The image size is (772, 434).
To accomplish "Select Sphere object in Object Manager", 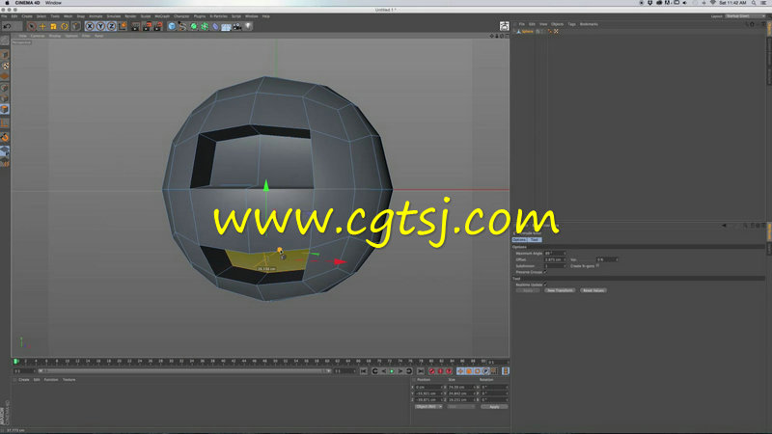I will coord(527,32).
